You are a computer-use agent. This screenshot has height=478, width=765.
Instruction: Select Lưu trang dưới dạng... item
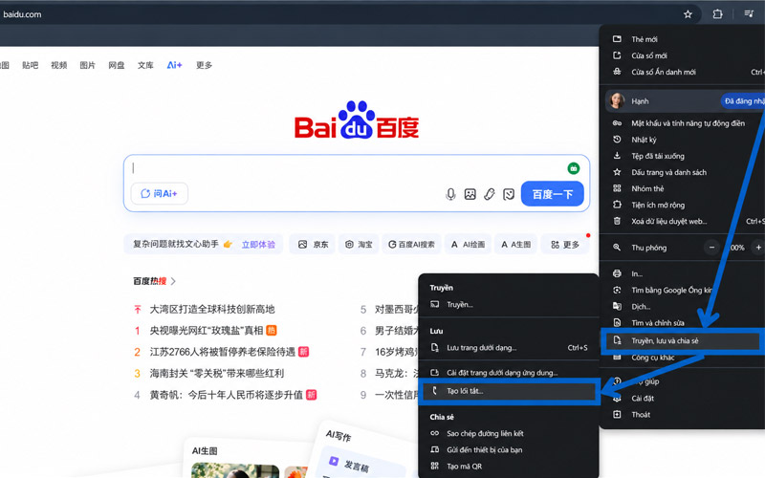[509, 348]
